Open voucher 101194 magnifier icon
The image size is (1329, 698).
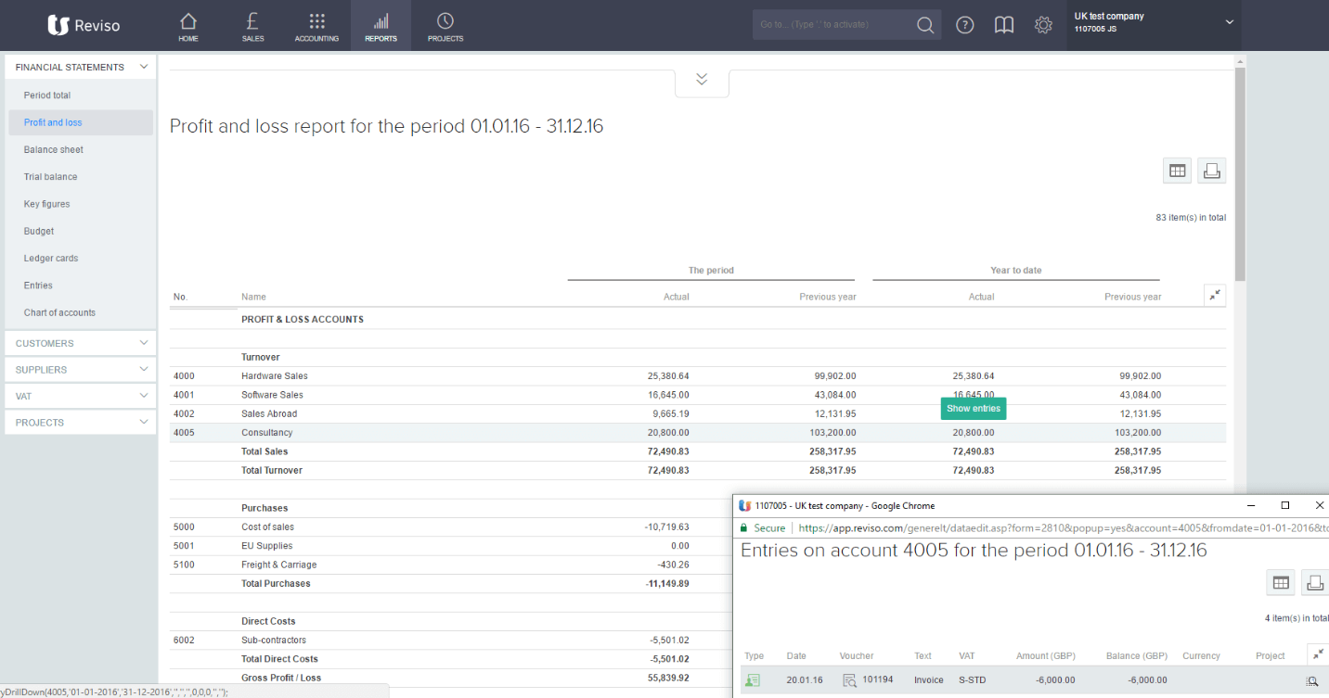pos(849,680)
